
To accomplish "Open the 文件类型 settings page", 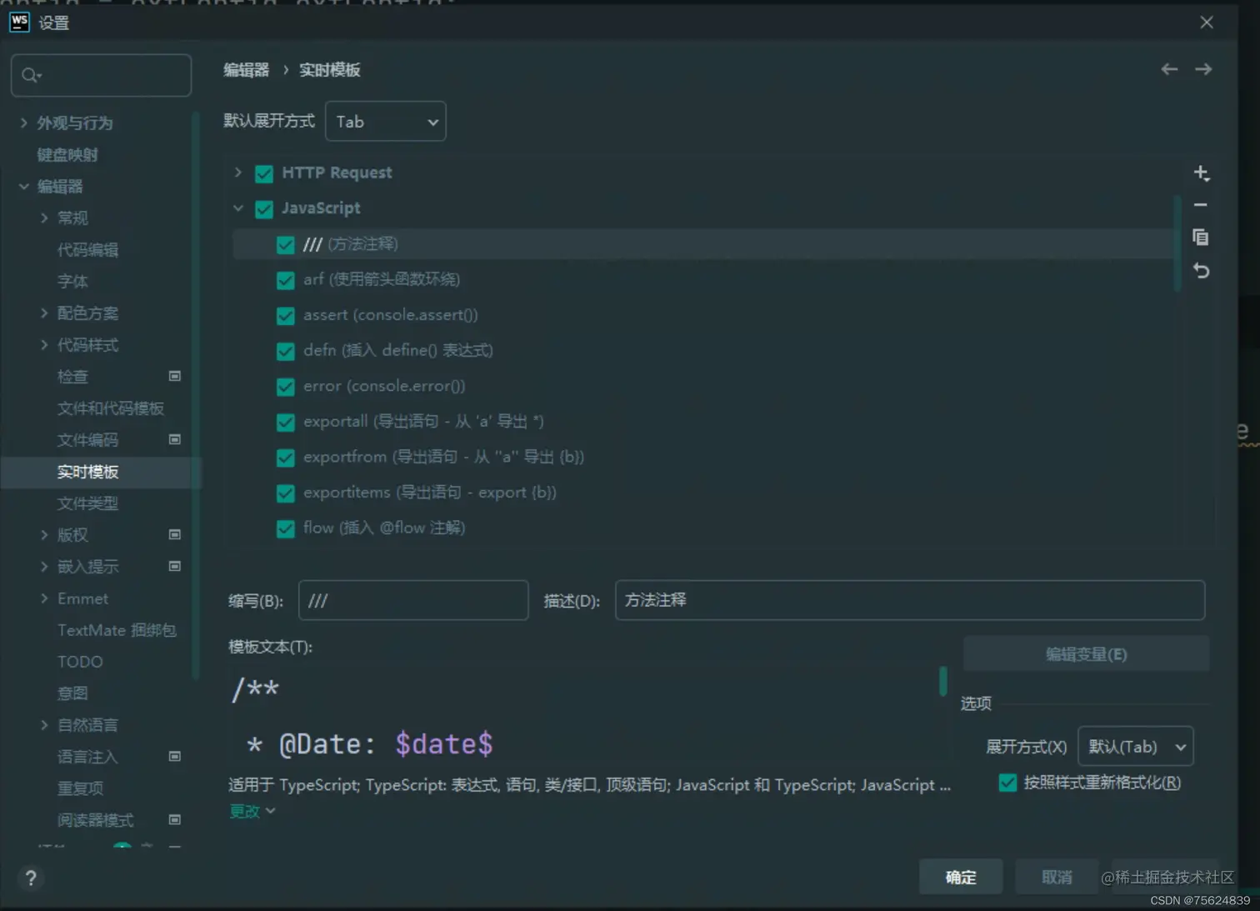I will click(x=88, y=503).
